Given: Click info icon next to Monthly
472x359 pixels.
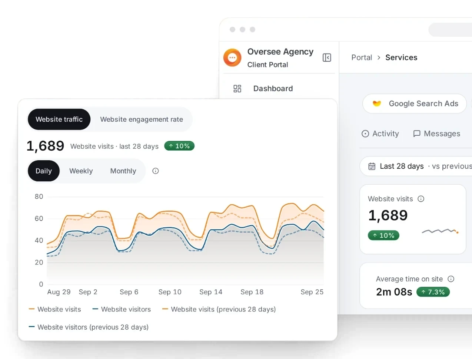Looking at the screenshot, I should point(156,171).
